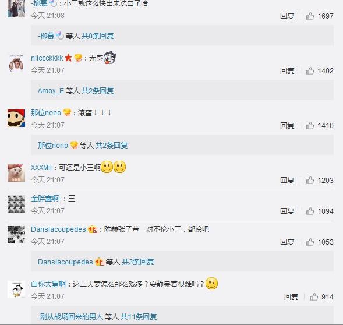
Task: Expand 共11条回复 replies thread
Action: coord(139,316)
